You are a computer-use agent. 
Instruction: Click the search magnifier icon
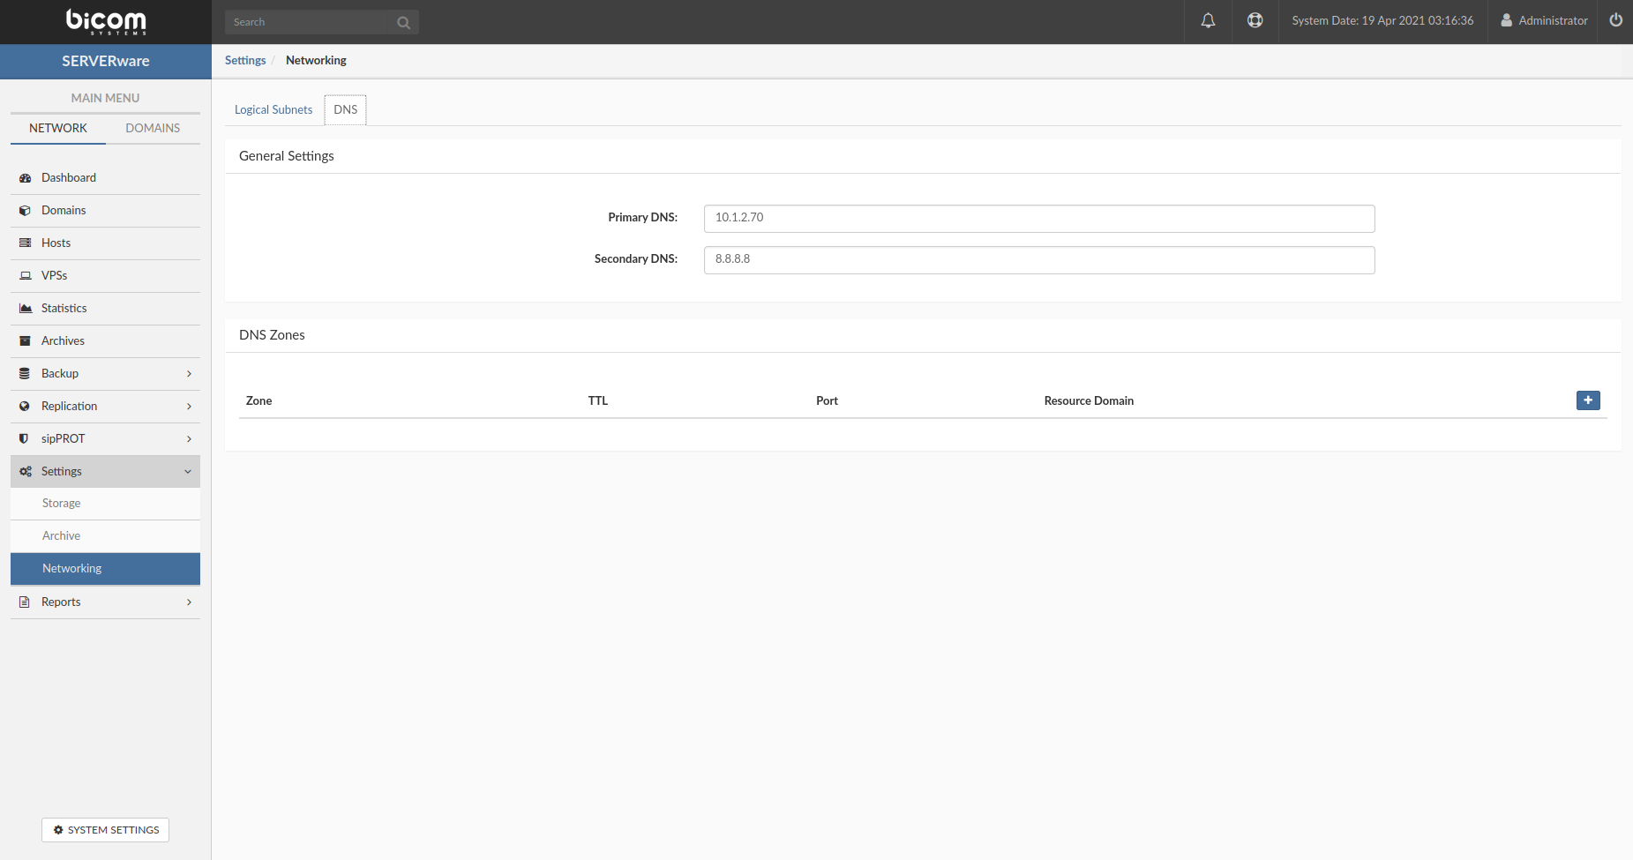(403, 22)
